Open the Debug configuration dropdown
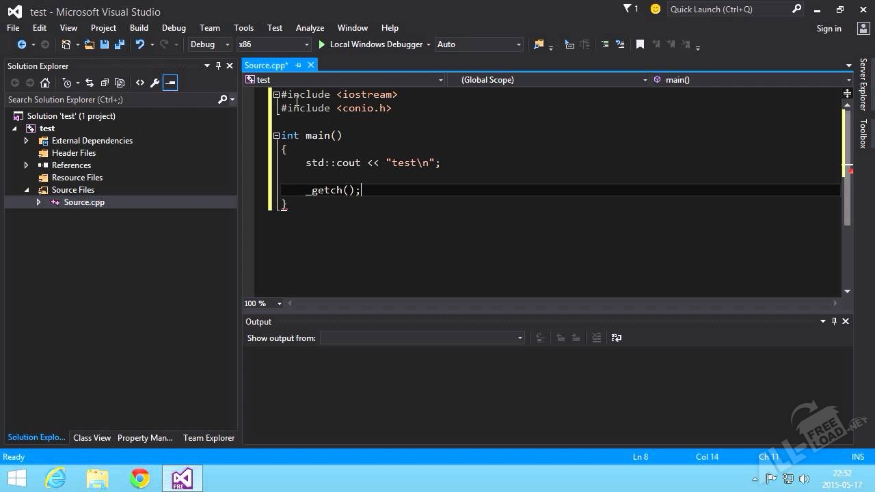Image resolution: width=875 pixels, height=492 pixels. click(x=210, y=44)
